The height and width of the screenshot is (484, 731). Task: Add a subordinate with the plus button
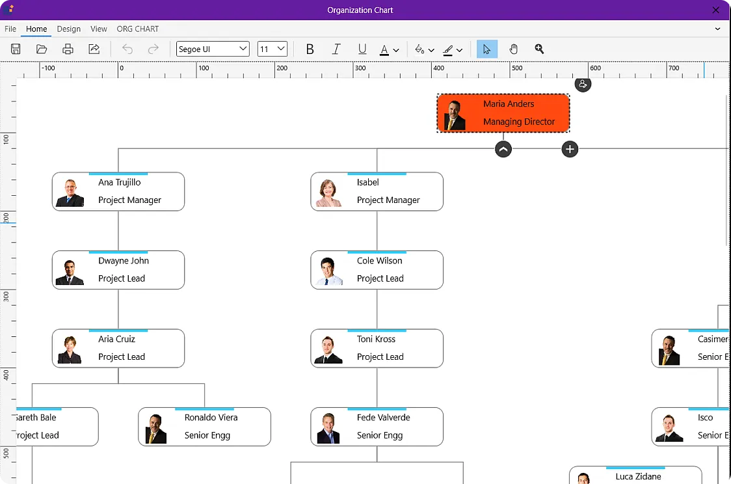coord(570,149)
